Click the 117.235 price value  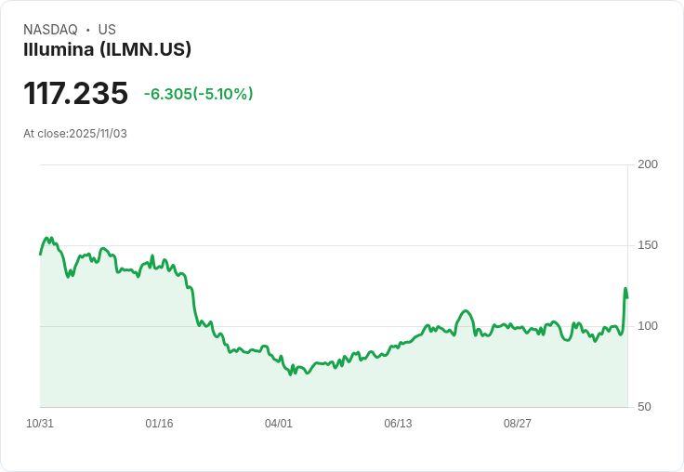(76, 93)
